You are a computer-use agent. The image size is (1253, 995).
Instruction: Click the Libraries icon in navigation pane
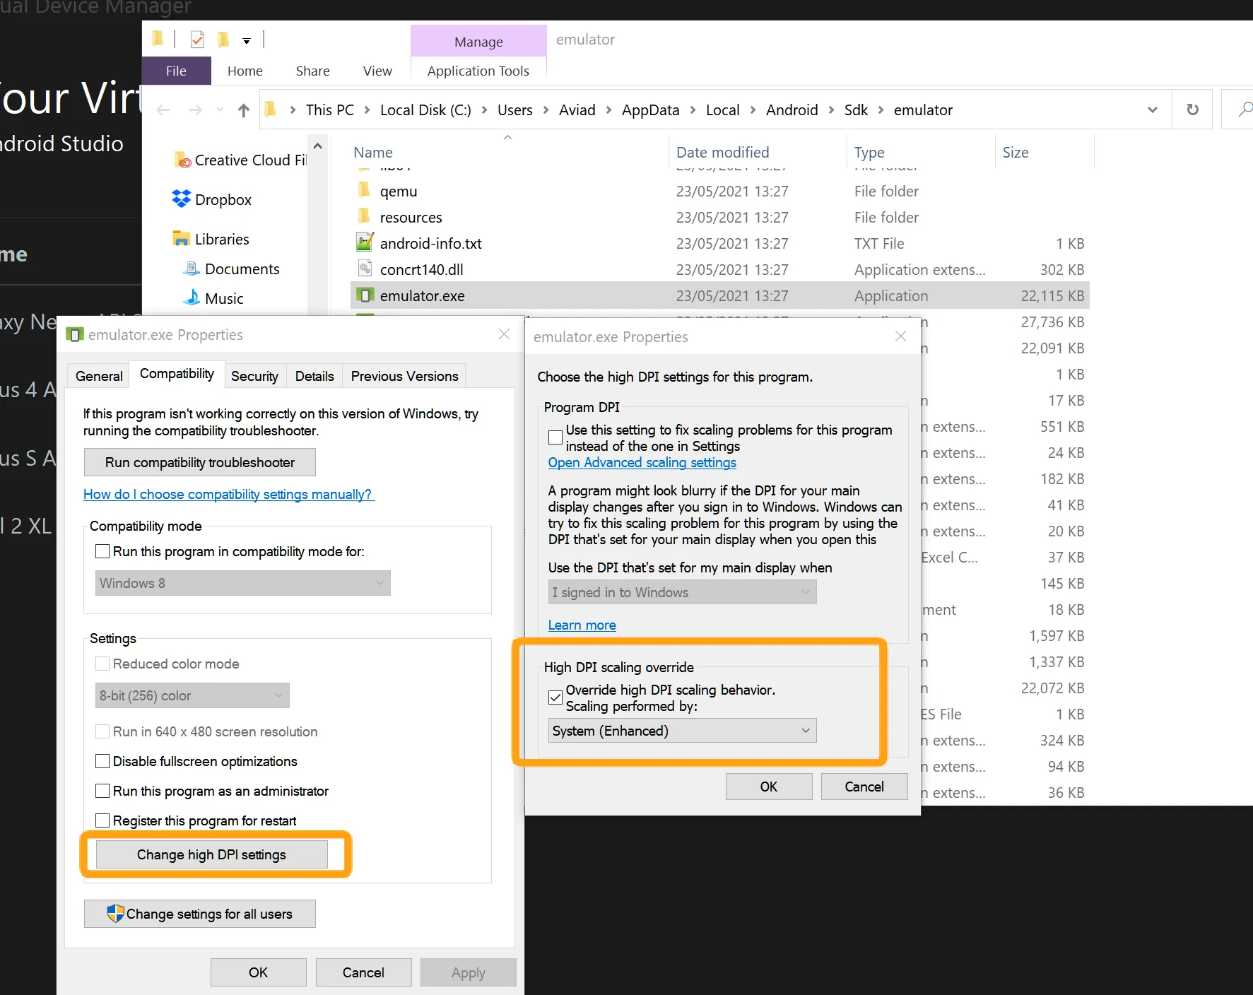tap(182, 239)
